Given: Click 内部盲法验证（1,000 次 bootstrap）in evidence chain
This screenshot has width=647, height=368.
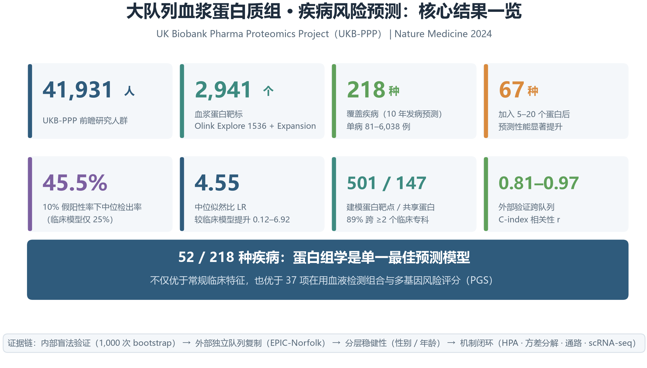Looking at the screenshot, I should [108, 343].
